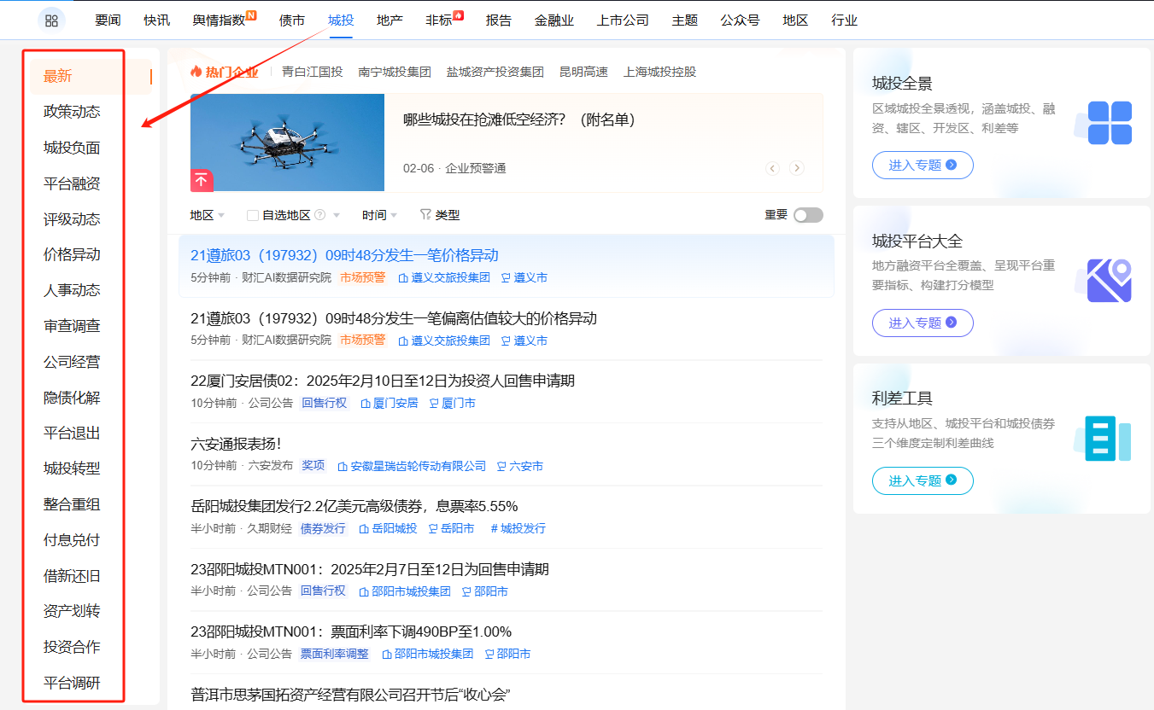
Task: Open the 行业 tab in top navigation
Action: 844,20
